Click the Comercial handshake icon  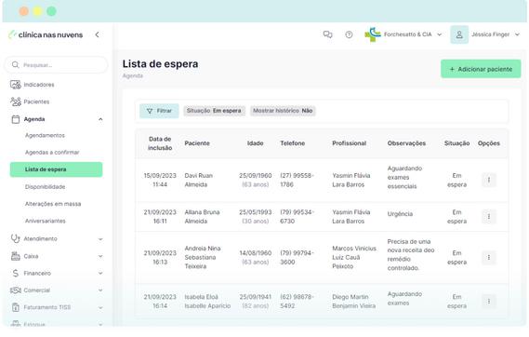tap(16, 290)
